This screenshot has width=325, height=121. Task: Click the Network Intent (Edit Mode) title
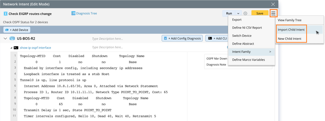coord(26,4)
